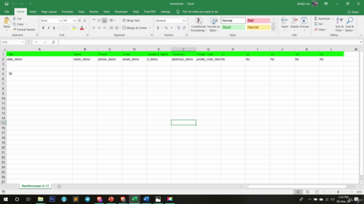Click the Cut scissors icon
The height and width of the screenshot is (204, 364).
point(14,19)
